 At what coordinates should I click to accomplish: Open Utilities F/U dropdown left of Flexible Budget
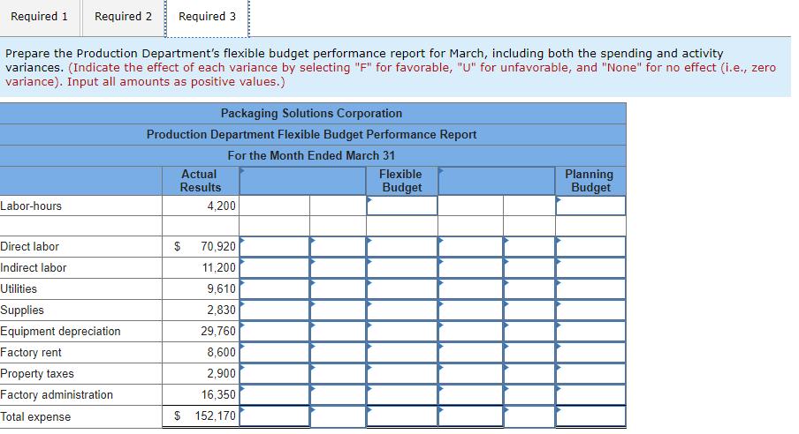338,289
